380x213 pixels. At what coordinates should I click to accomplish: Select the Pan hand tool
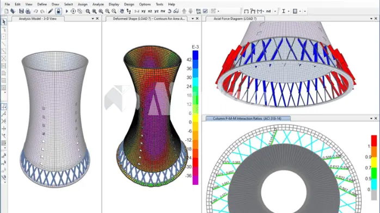pos(122,11)
